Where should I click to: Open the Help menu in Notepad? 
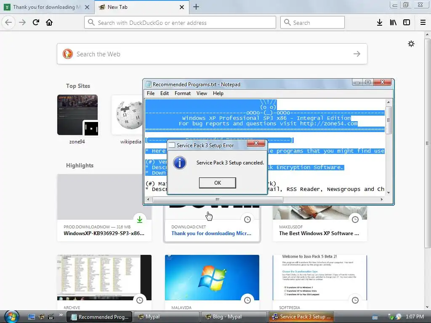click(218, 93)
